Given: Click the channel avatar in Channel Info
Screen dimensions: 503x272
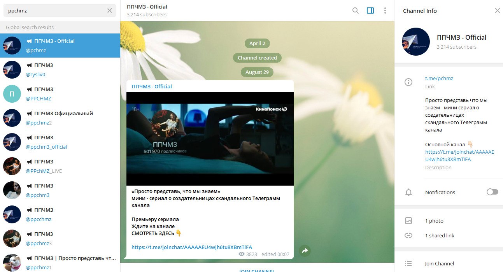Looking at the screenshot, I should (x=416, y=42).
